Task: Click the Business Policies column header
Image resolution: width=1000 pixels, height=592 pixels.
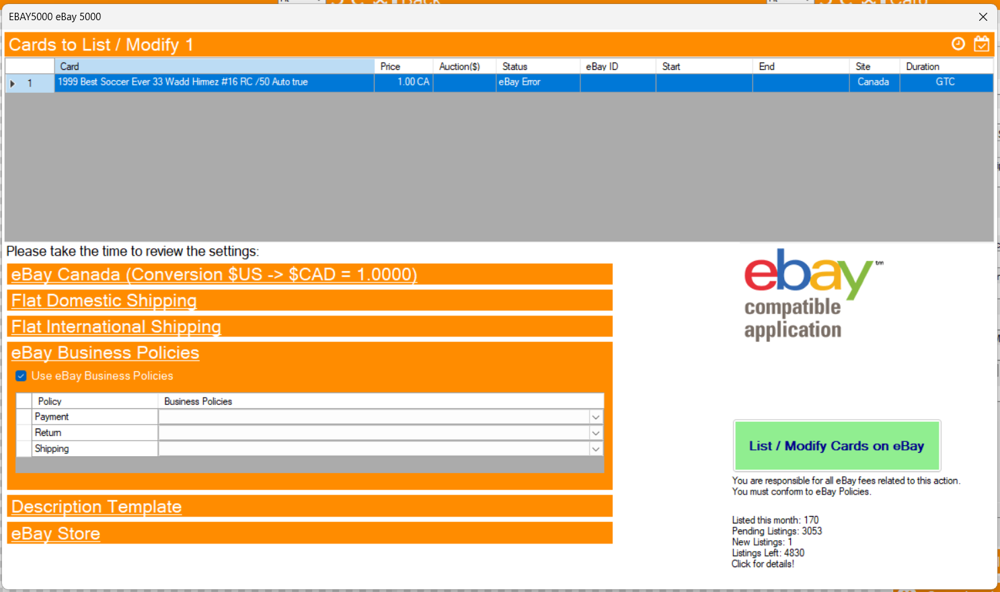Action: click(381, 402)
